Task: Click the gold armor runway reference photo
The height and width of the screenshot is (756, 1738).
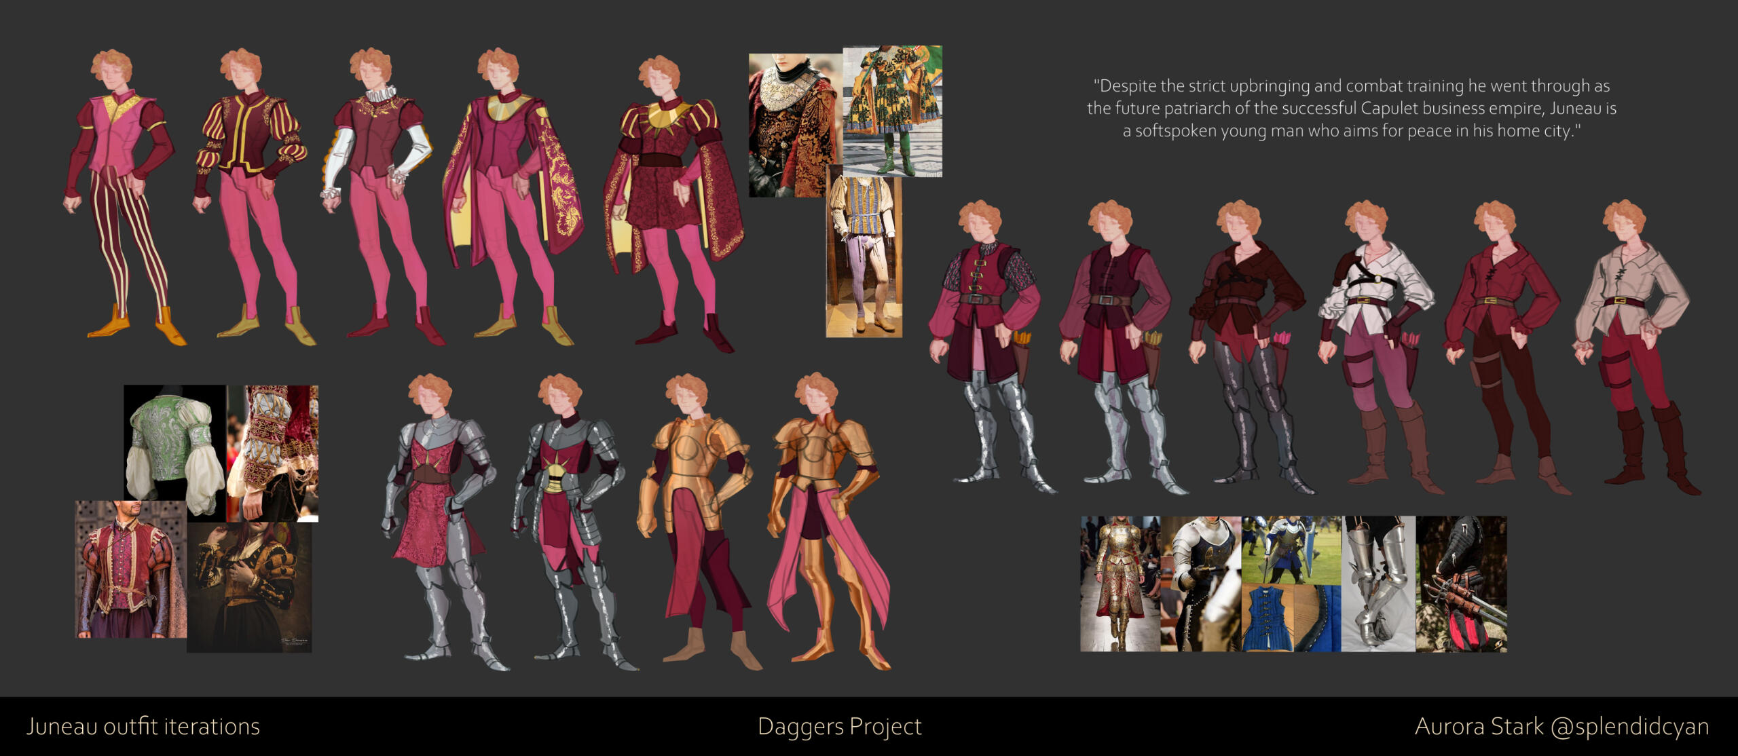Action: pyautogui.click(x=1120, y=584)
